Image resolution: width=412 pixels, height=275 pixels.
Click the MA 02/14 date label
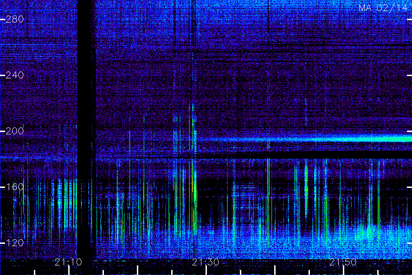(x=383, y=8)
